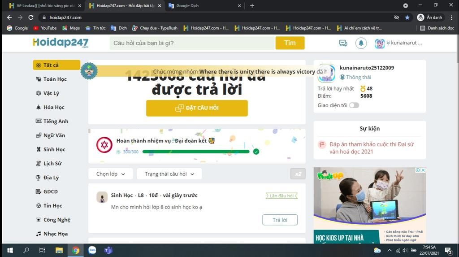Open the Ai chỉ em cách vẽ bookmark
Image resolution: width=459 pixels, height=257 pixels.
pyautogui.click(x=359, y=28)
